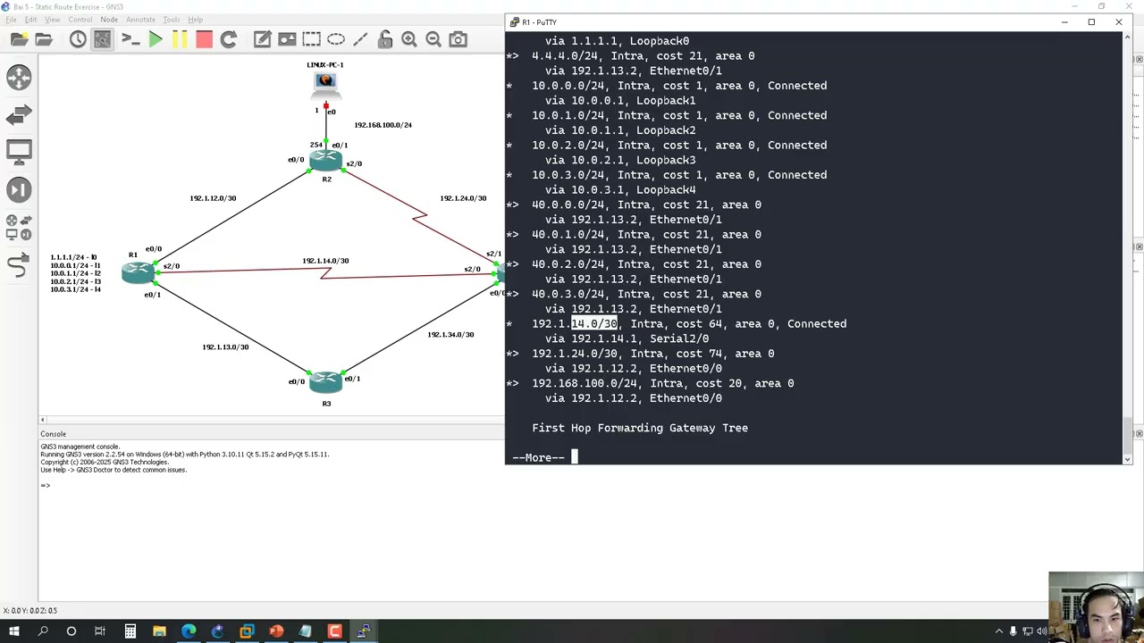Open the Windows Start menu
This screenshot has width=1144, height=643.
point(13,631)
